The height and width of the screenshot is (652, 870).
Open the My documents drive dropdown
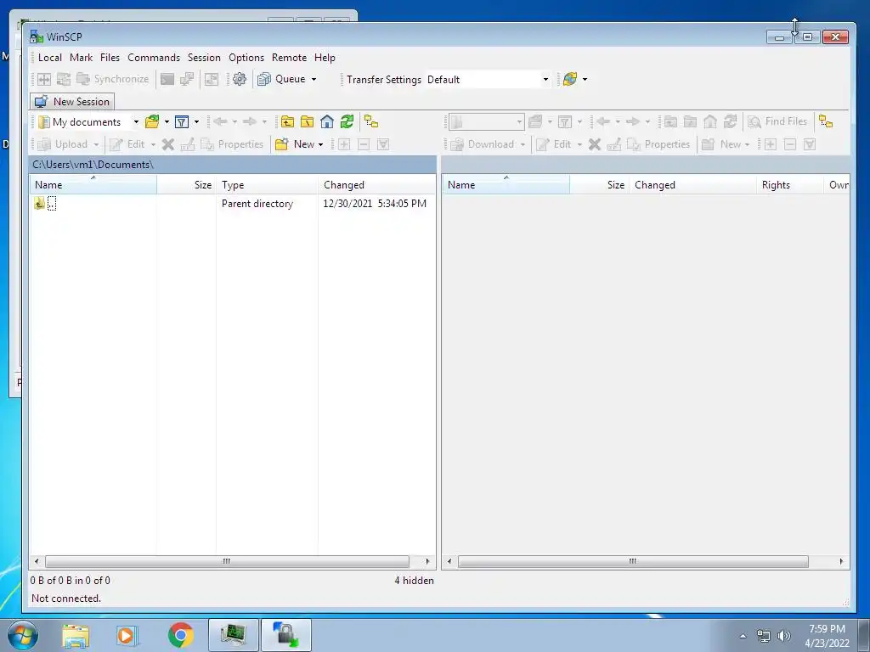(136, 122)
